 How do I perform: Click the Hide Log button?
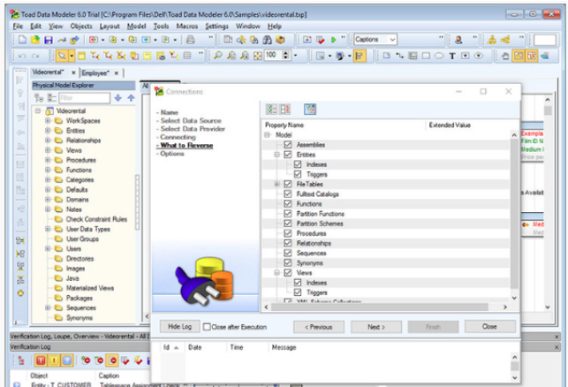point(179,327)
